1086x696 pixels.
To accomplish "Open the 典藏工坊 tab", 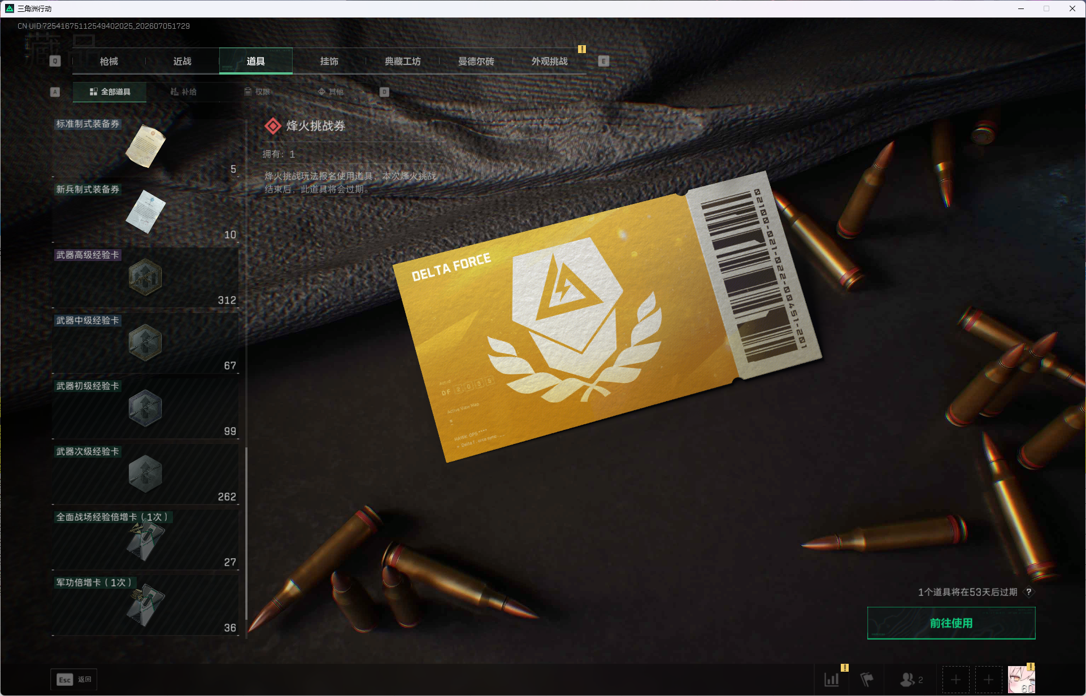I will pos(403,61).
